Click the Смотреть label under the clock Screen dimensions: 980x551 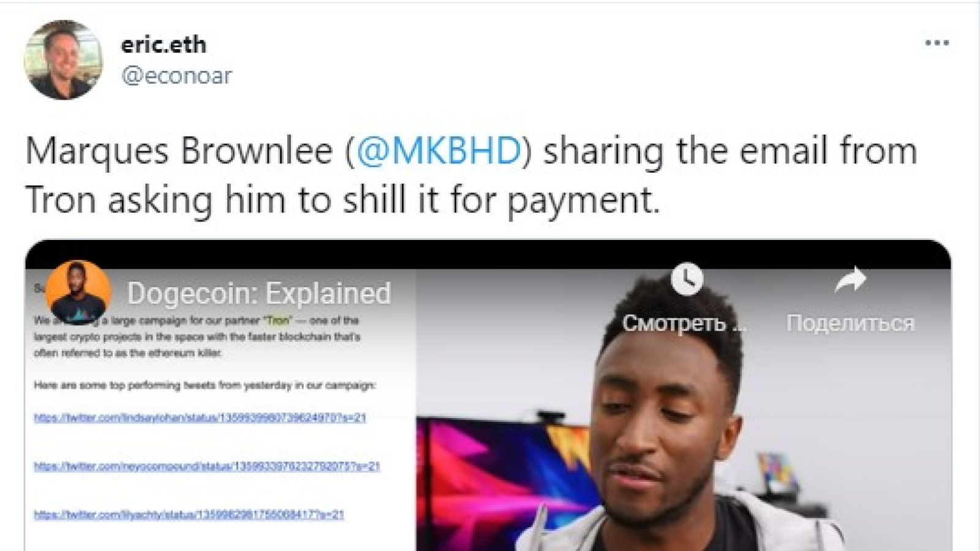point(684,323)
